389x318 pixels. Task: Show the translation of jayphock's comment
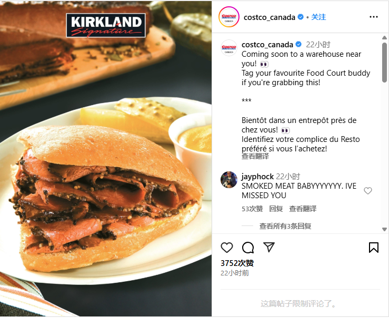click(x=303, y=209)
